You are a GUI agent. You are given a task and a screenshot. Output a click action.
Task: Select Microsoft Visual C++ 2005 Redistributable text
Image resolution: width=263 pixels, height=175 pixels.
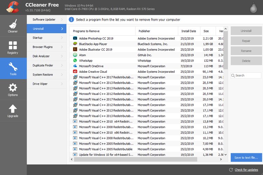click(106, 149)
